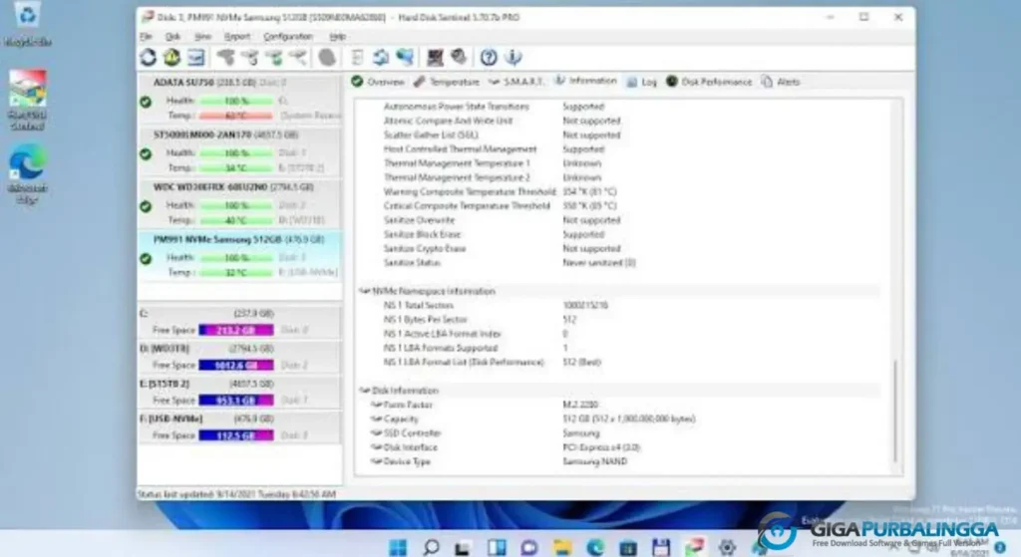Image resolution: width=1021 pixels, height=557 pixels.
Task: Click the floppy disk app taskbar icon
Action: [660, 547]
